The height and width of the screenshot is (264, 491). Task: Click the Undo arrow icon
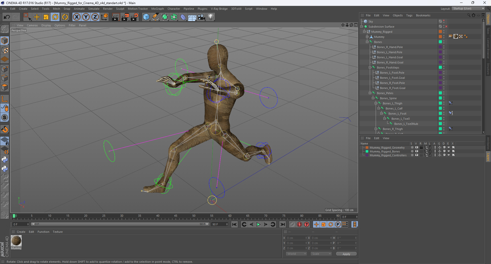[x=7, y=17]
